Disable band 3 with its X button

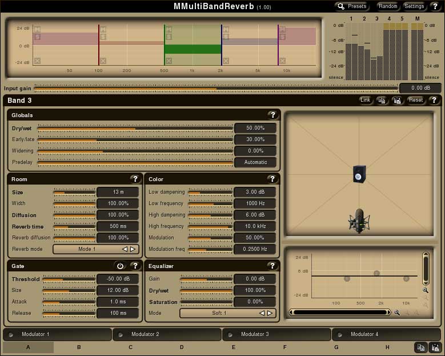(169, 61)
